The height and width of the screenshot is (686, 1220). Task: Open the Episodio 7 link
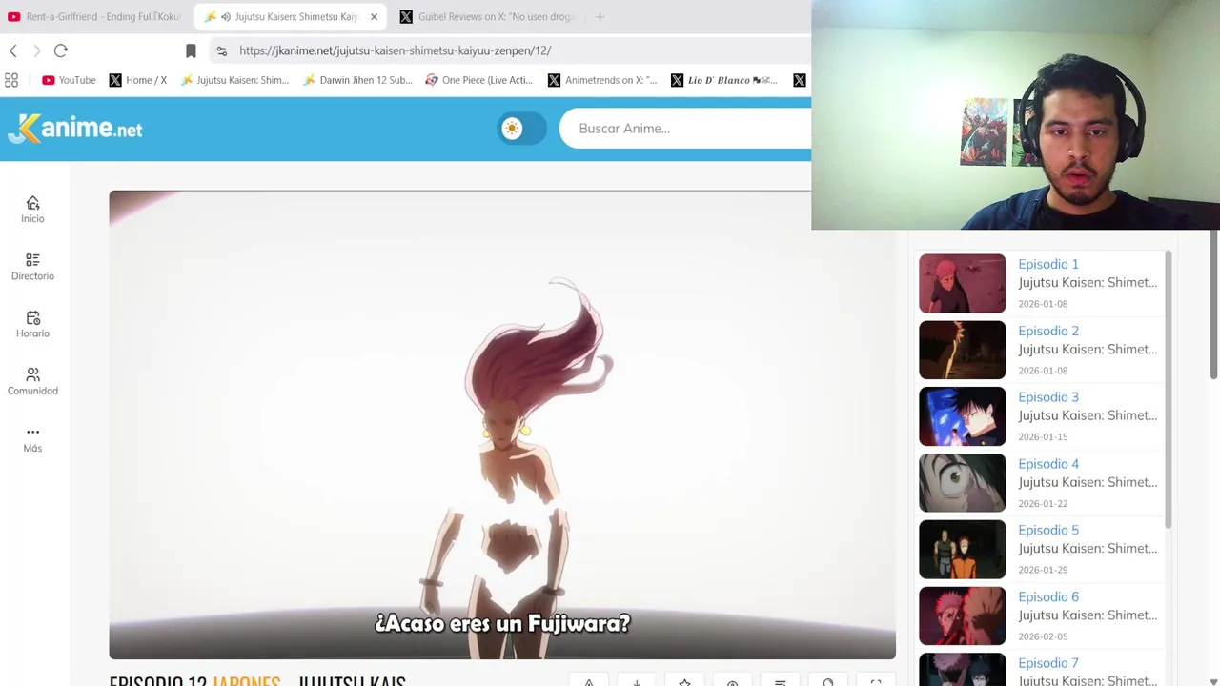click(1048, 662)
